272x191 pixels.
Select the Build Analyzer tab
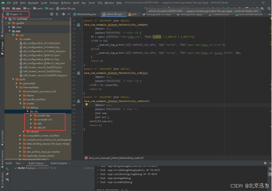click(x=59, y=163)
